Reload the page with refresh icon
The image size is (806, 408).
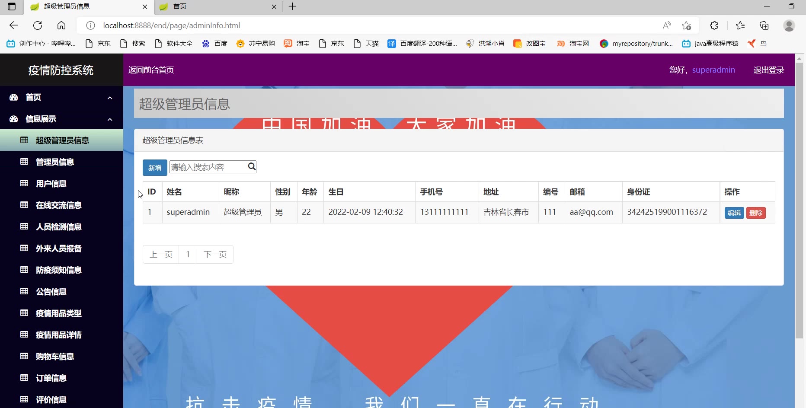[x=38, y=25]
